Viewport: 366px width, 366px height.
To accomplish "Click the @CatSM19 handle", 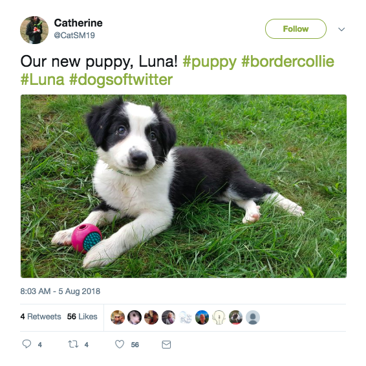I will click(x=74, y=36).
